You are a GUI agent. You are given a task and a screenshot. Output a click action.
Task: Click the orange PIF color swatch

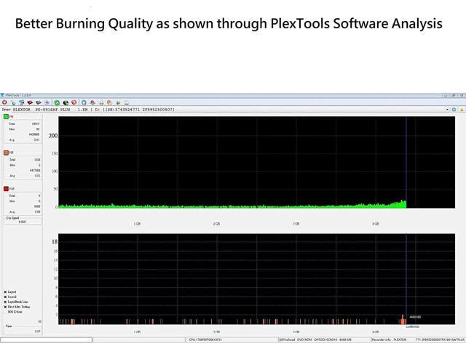coord(6,153)
